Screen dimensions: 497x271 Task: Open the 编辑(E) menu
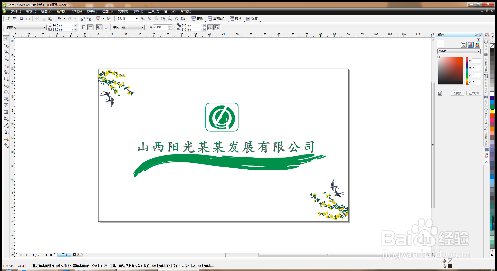click(31, 11)
